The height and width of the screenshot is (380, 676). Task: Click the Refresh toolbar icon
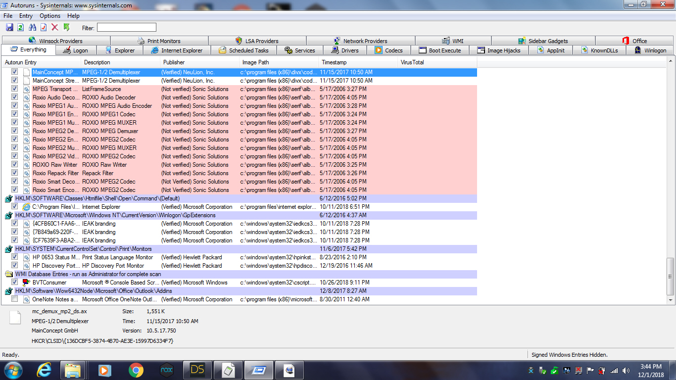pyautogui.click(x=21, y=27)
